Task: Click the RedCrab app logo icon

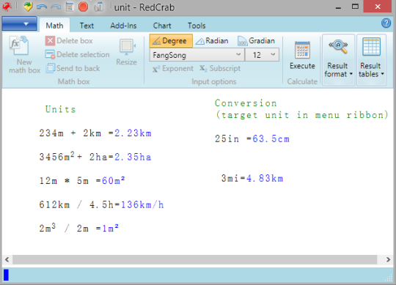Action: (x=7, y=7)
